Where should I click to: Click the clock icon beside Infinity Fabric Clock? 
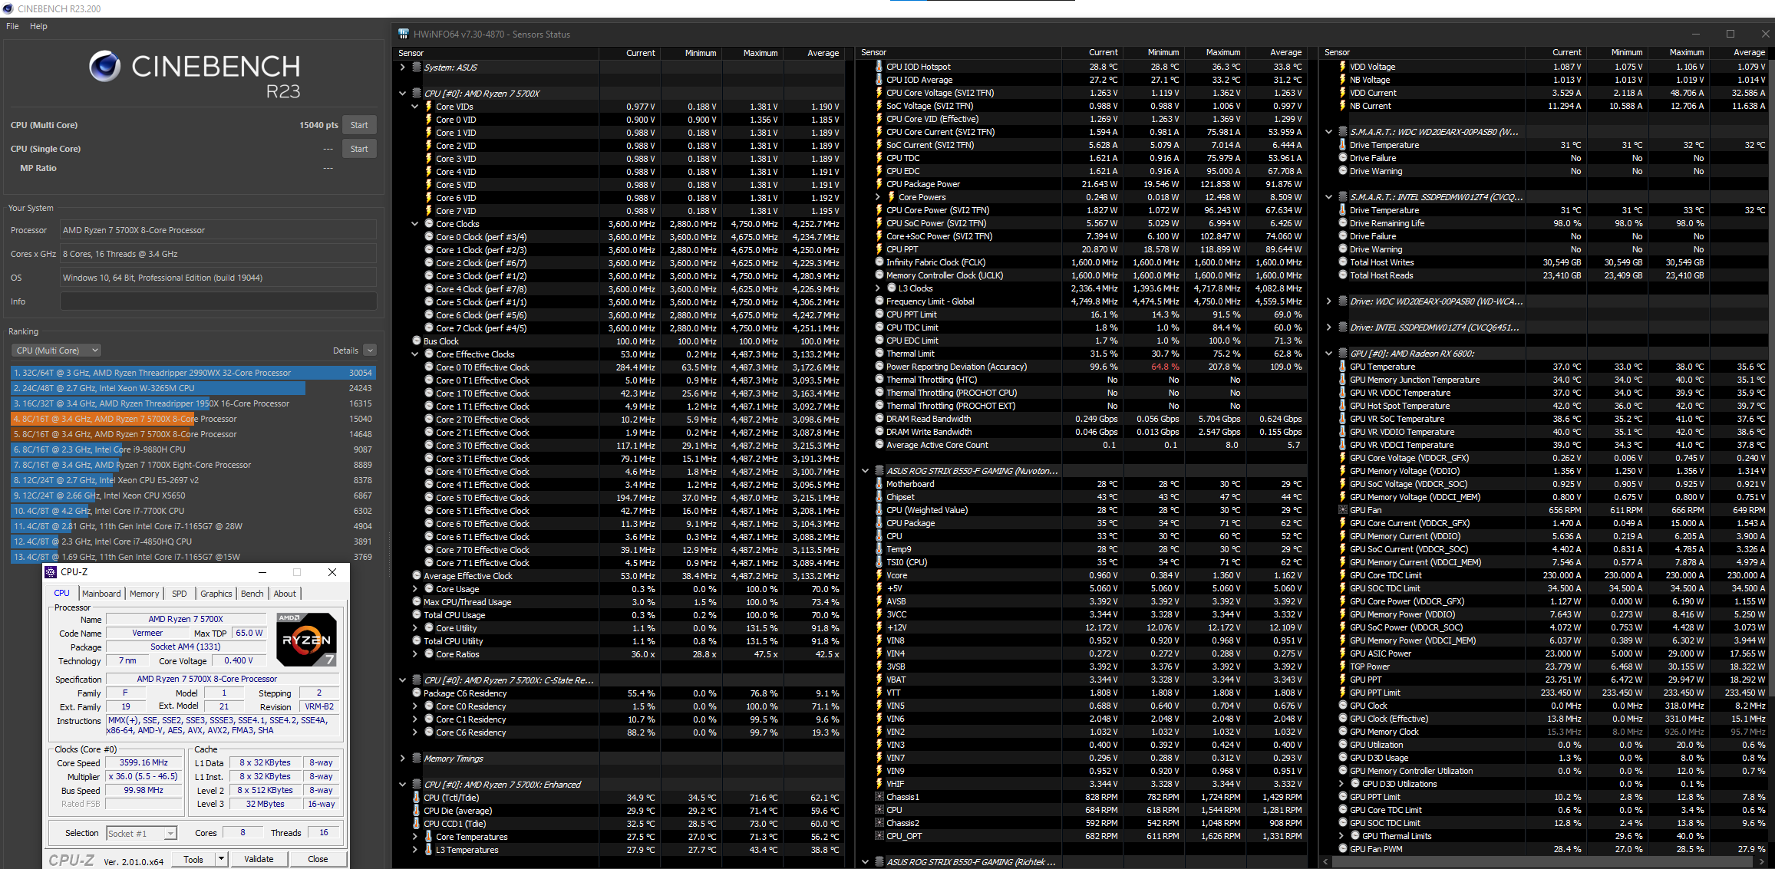[879, 262]
